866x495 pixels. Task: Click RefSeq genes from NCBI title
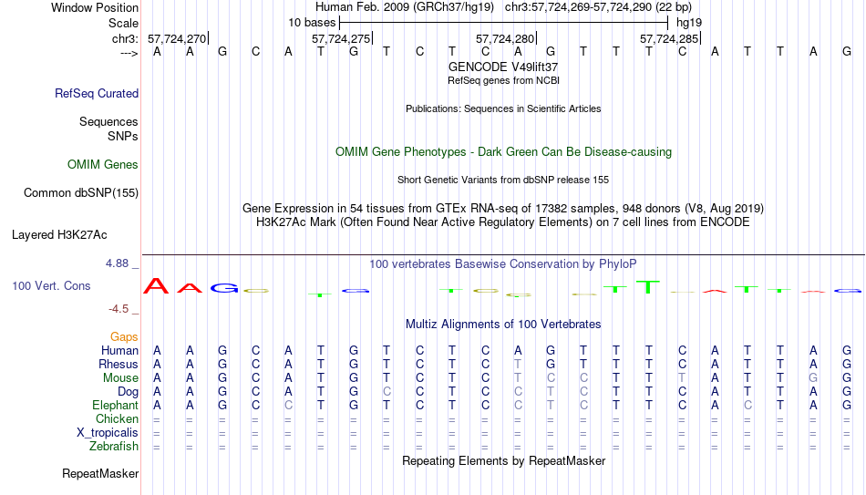(503, 80)
